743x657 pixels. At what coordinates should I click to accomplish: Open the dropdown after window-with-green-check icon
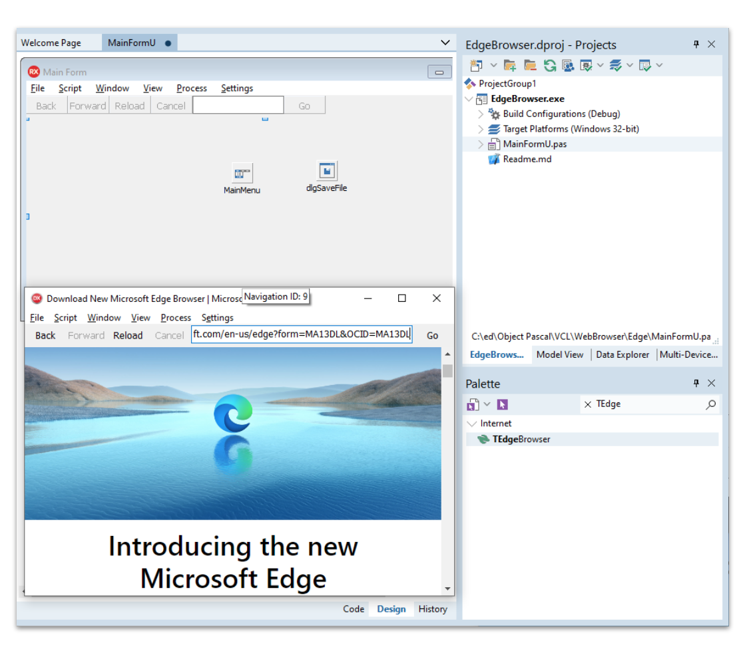coord(601,65)
